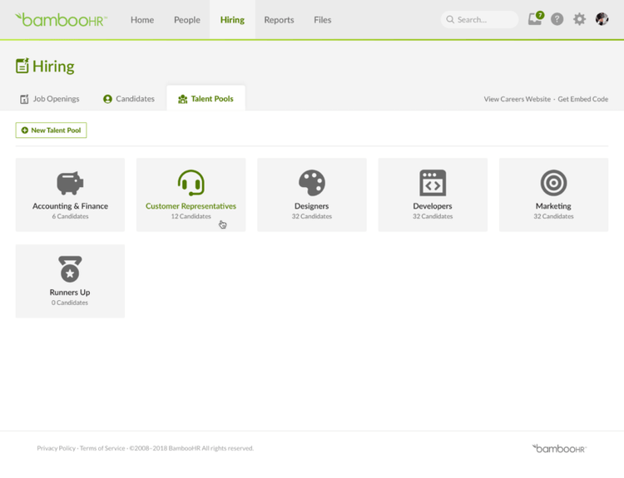The height and width of the screenshot is (478, 624).
Task: Click the Developers code window icon
Action: tap(433, 183)
